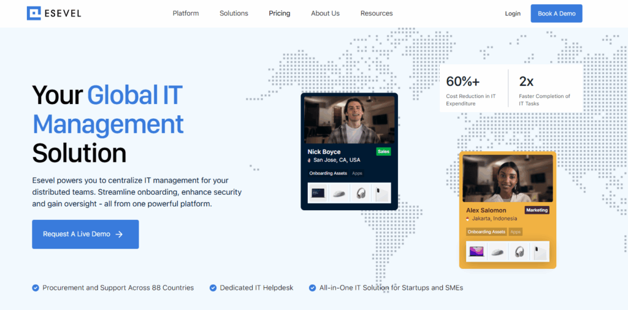
Task: Select headphones icon in Alex Salomon's assets
Action: coord(519,251)
